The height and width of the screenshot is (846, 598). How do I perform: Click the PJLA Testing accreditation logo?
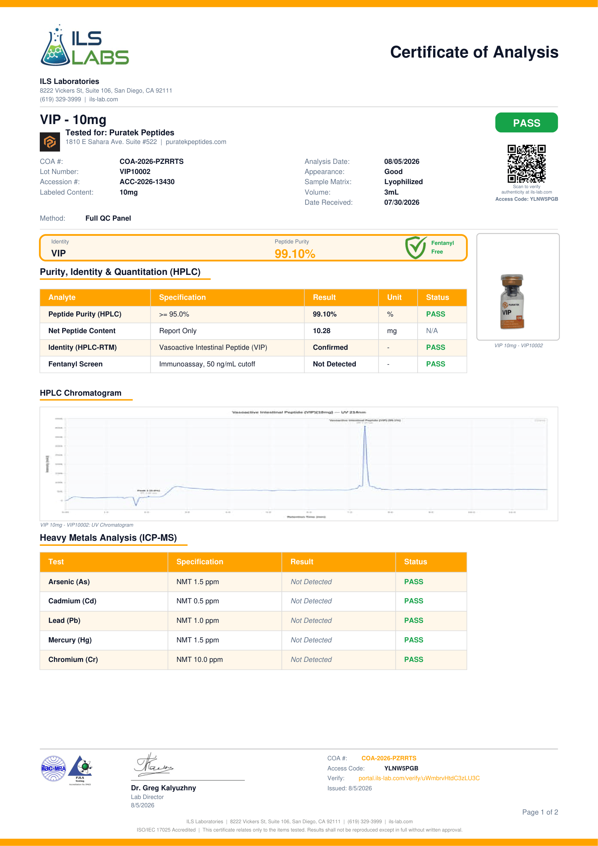coord(80,770)
